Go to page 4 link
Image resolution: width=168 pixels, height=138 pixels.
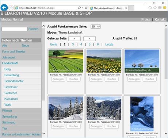(81, 45)
